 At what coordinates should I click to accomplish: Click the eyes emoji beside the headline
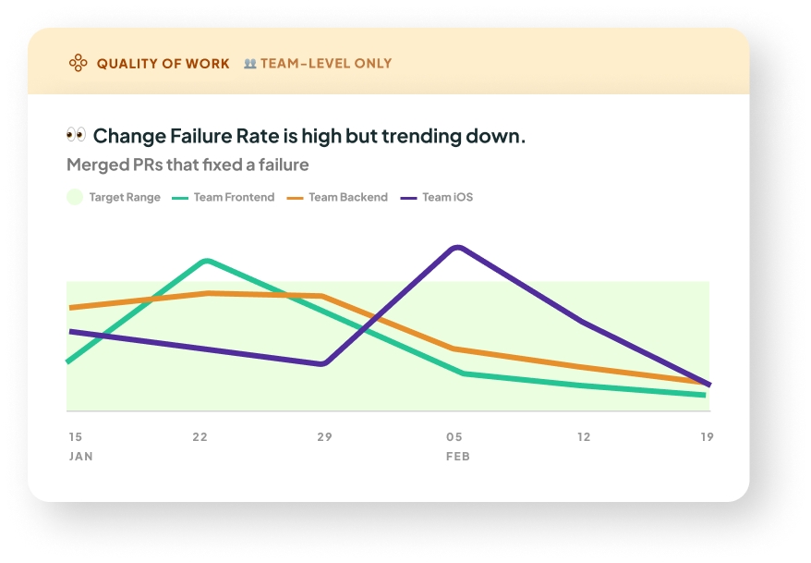[x=76, y=135]
